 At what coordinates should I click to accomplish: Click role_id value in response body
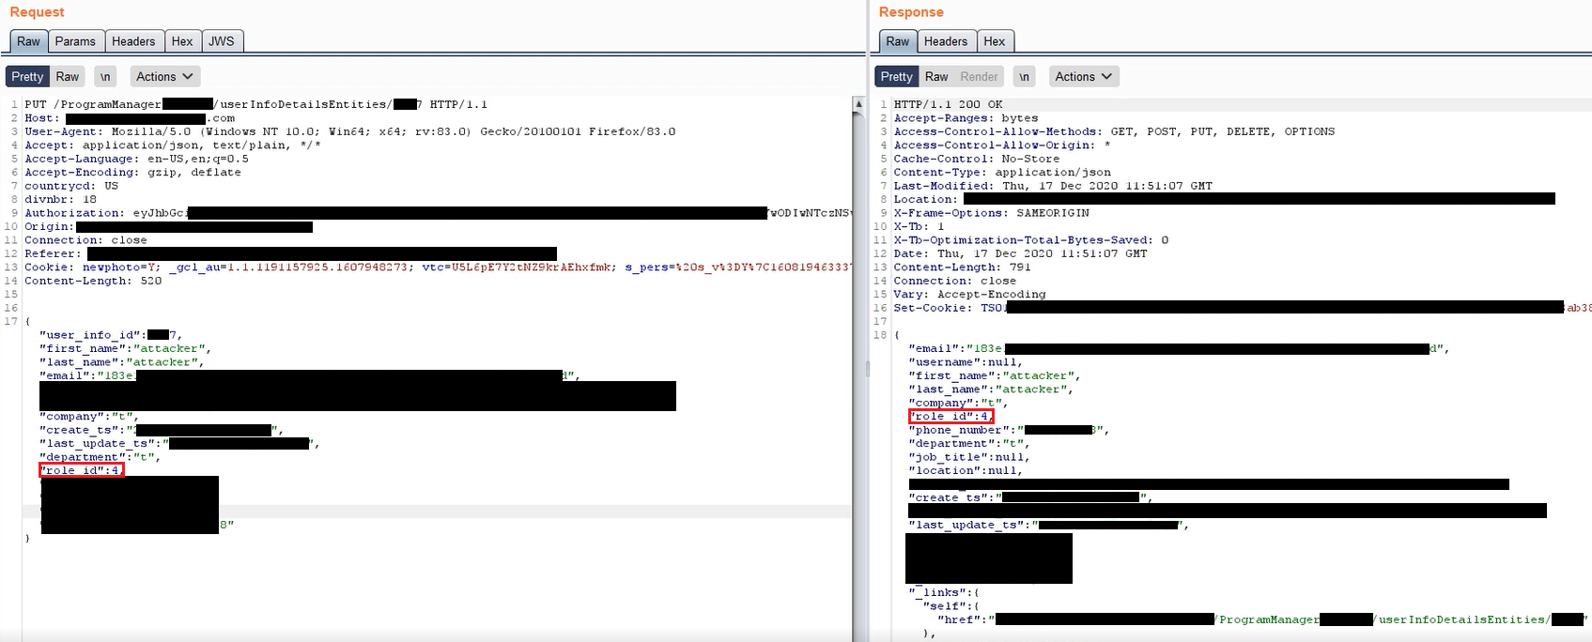coord(983,416)
